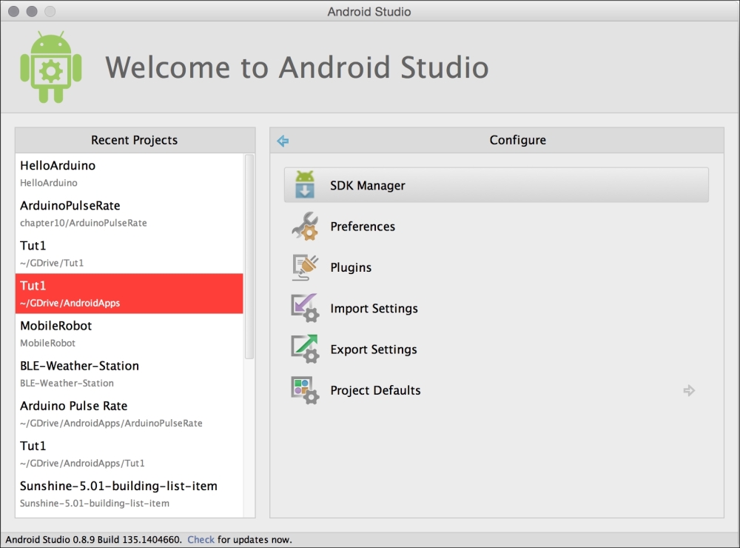Select Tut1 project at ~/GDrive/AndroidApps/Tut1
Image resolution: width=740 pixels, height=548 pixels.
tap(129, 454)
